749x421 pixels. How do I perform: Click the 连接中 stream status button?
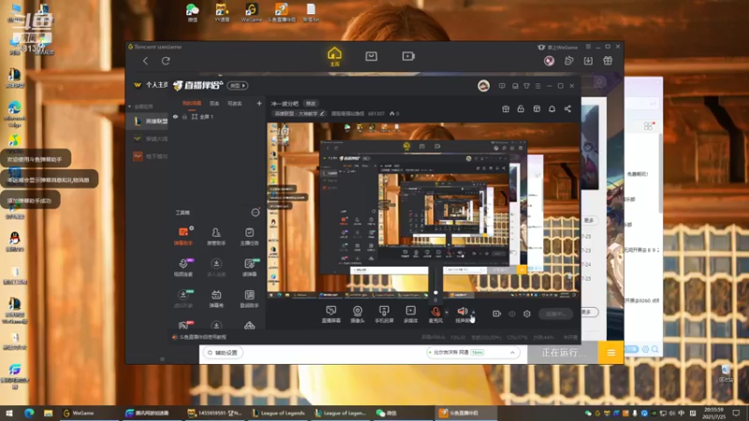[x=555, y=313]
